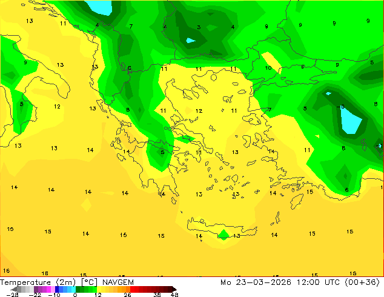This screenshot has height=297, width=384.
Task: Click the "[°C]" unit label
Action: (x=89, y=282)
